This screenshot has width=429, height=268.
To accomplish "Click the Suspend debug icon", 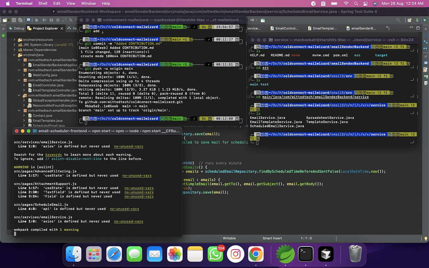I will pyautogui.click(x=51, y=20).
